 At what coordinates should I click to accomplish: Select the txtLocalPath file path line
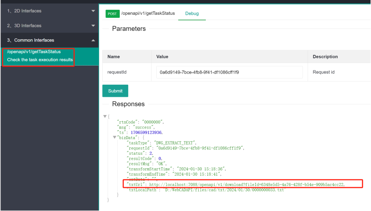(x=206, y=190)
